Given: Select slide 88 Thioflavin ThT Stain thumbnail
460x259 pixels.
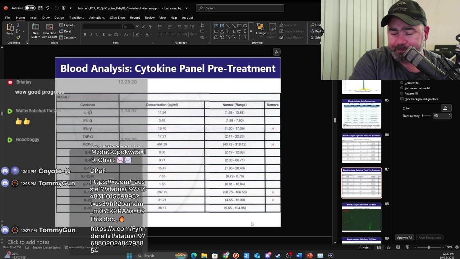Looking at the screenshot, I should coord(362,217).
